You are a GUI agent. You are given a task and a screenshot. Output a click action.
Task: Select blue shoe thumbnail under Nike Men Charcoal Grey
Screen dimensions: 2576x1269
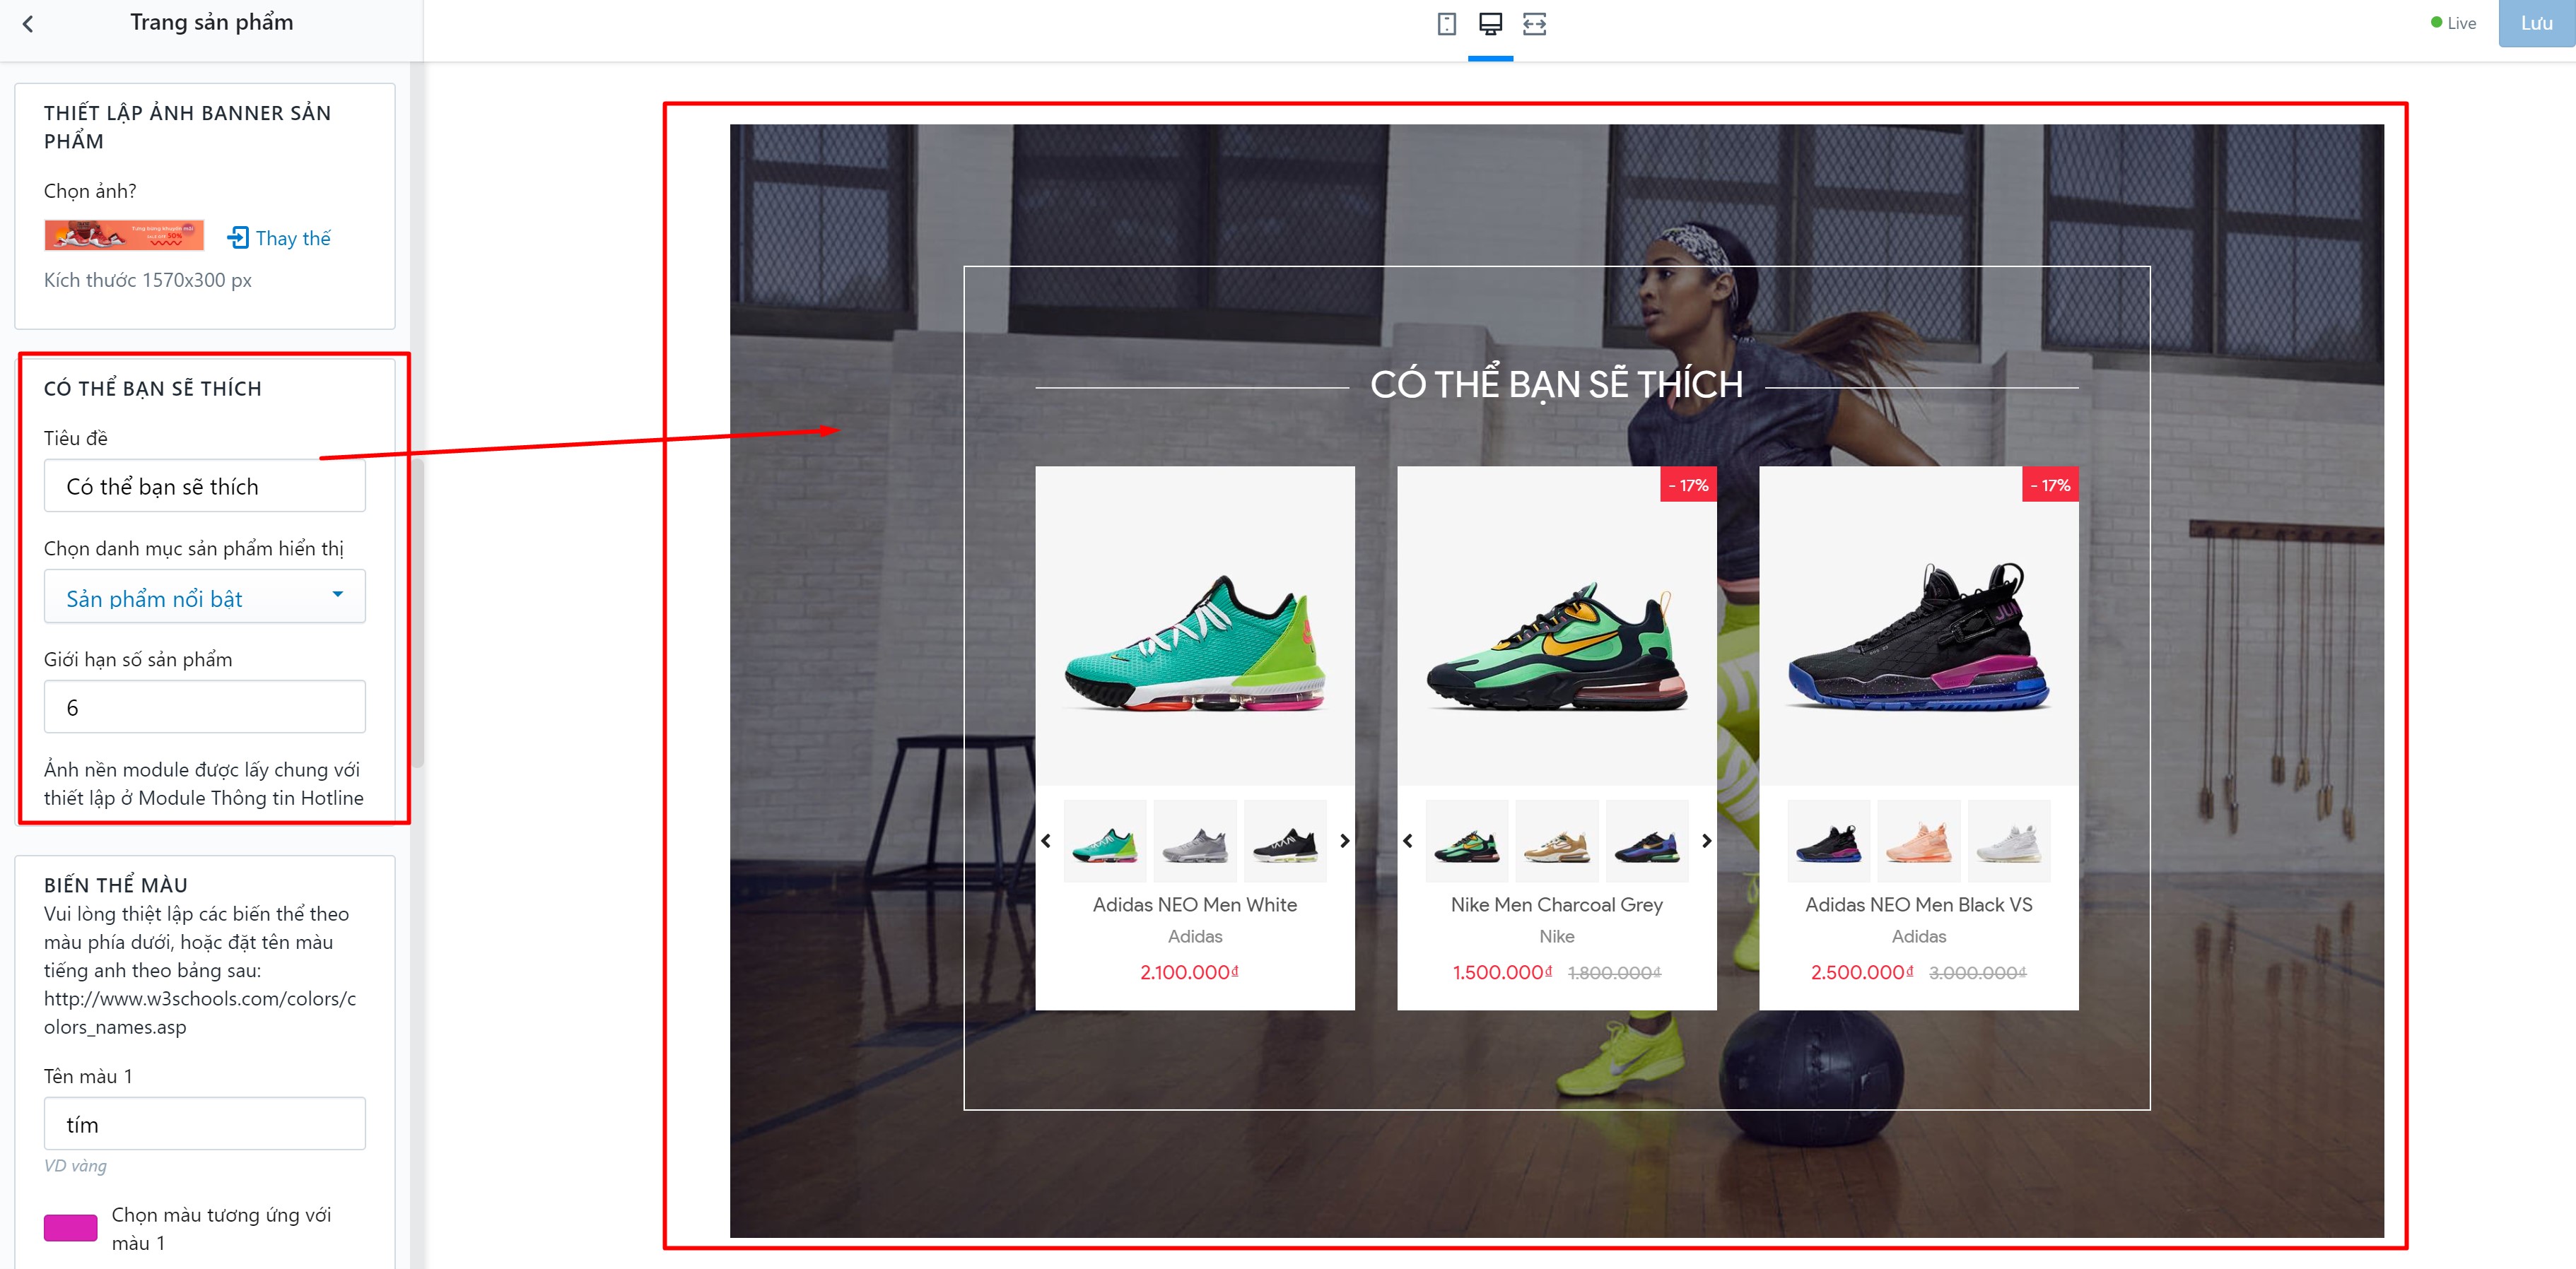point(1647,842)
